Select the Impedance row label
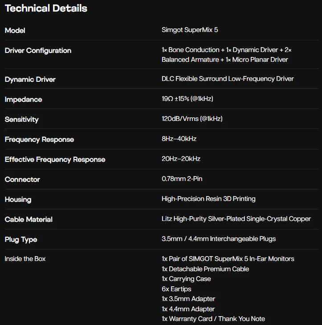 coord(24,100)
